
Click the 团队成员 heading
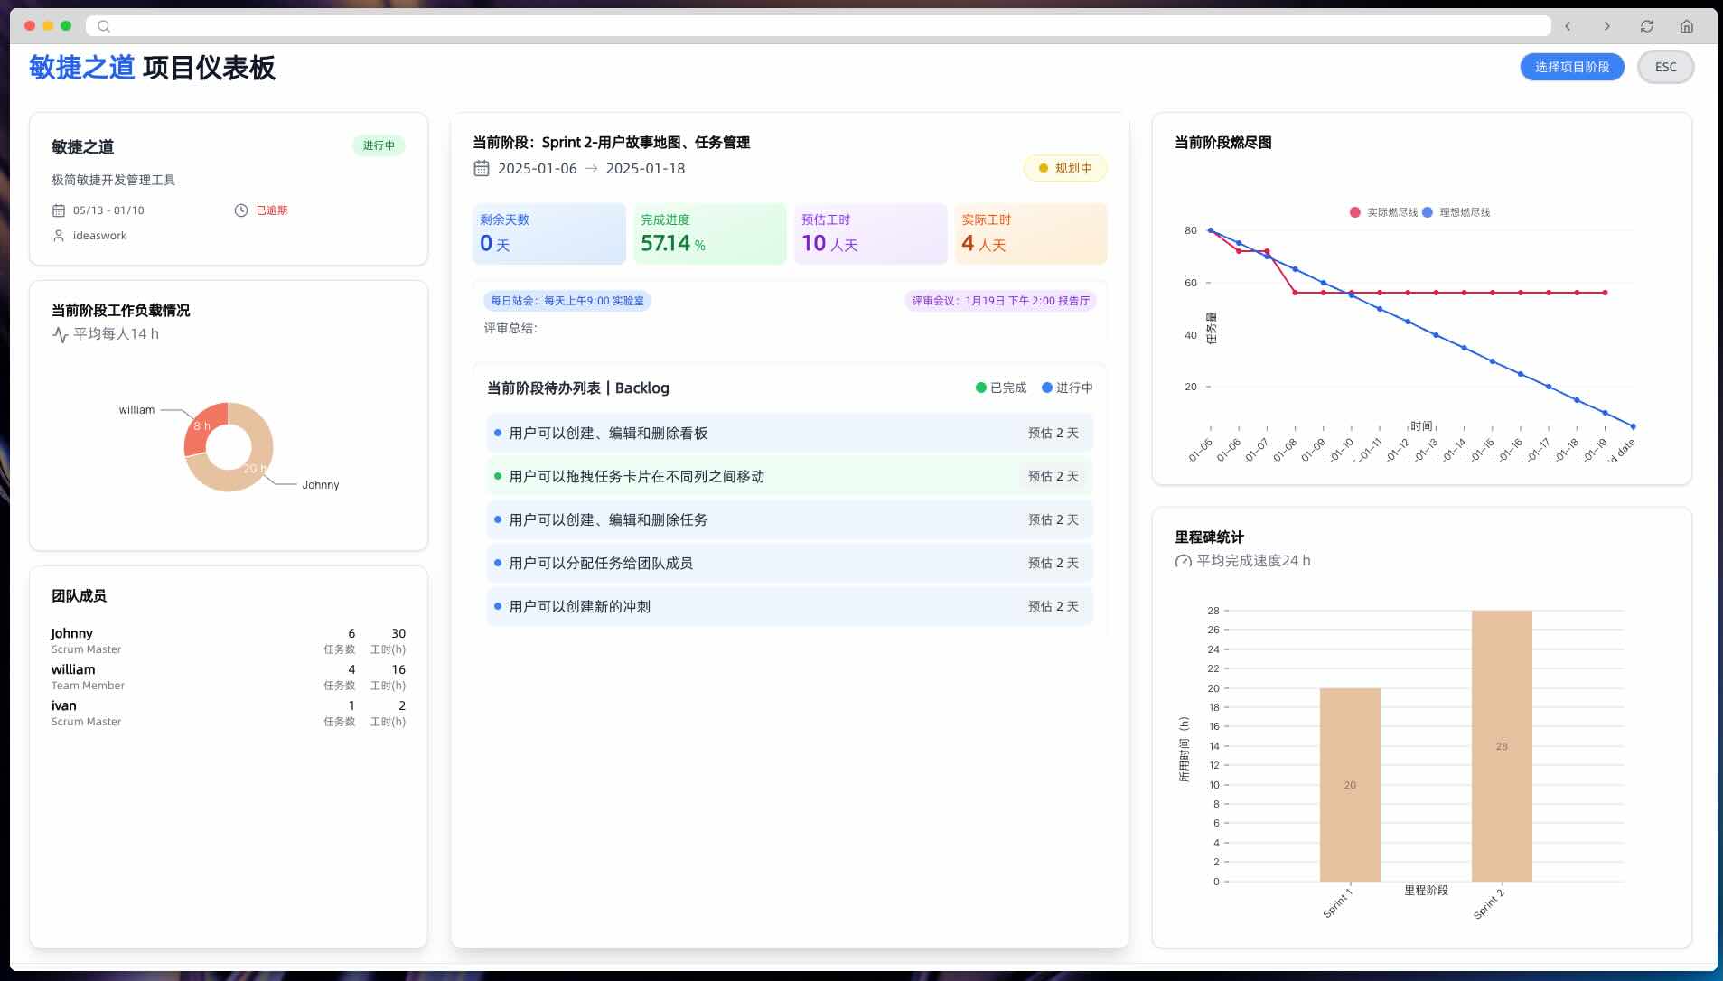pyautogui.click(x=79, y=596)
